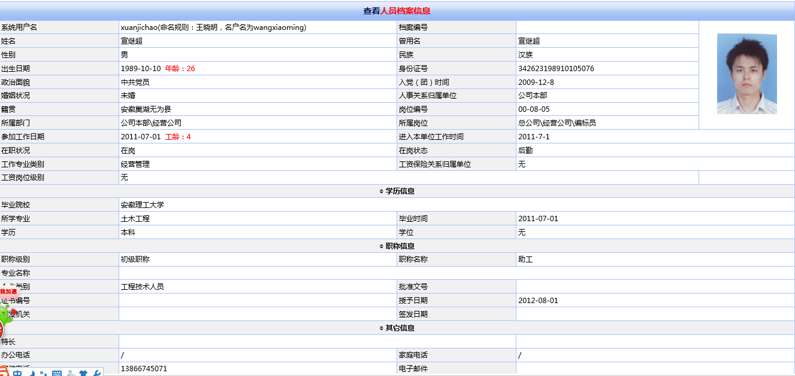Click the 公司本部 personnel unit value
795x376 pixels.
(533, 96)
